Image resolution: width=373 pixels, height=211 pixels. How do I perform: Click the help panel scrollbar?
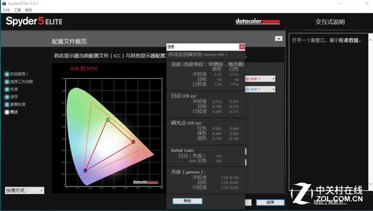(x=371, y=112)
